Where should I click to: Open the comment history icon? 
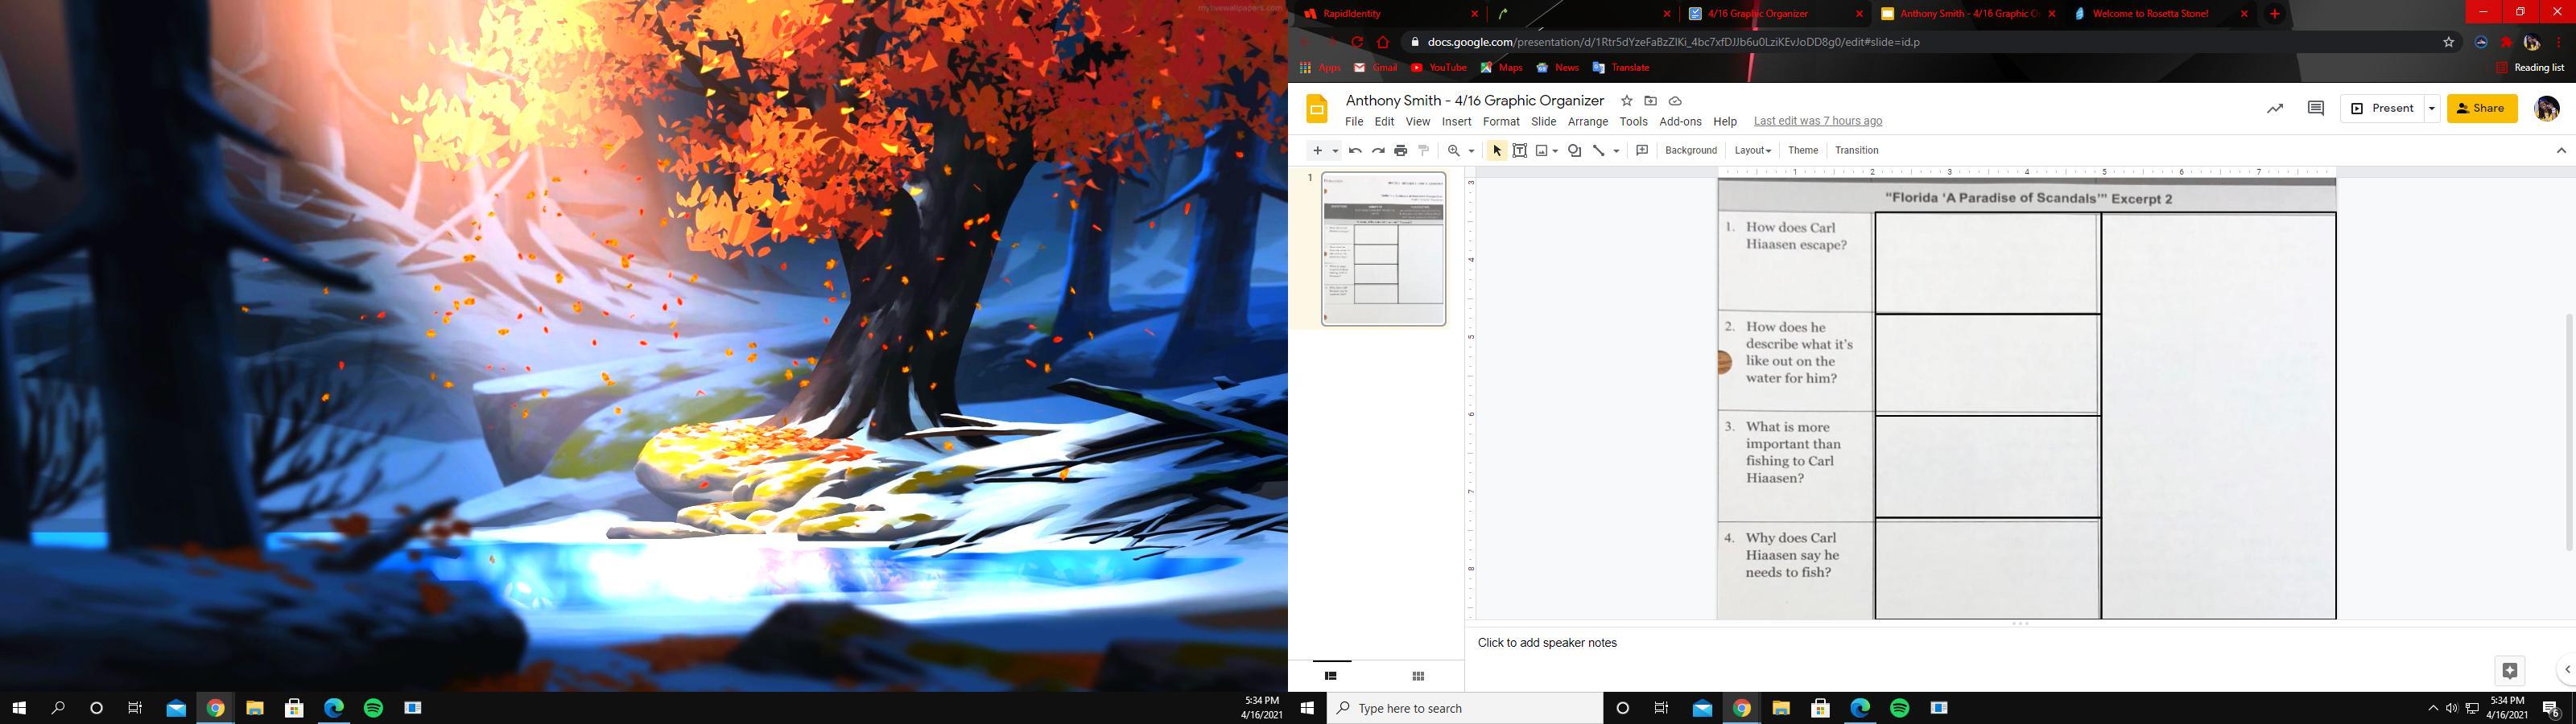tap(2316, 108)
